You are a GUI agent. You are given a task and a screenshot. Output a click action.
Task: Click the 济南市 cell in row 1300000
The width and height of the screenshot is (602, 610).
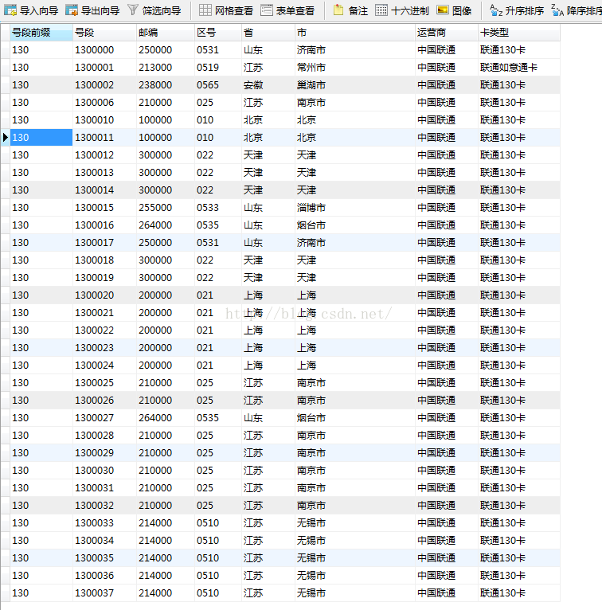point(355,50)
